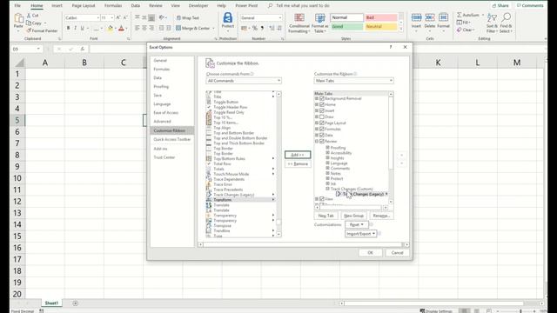557x313 pixels.
Task: Click the AutoSum sigma icon
Action: point(460,15)
